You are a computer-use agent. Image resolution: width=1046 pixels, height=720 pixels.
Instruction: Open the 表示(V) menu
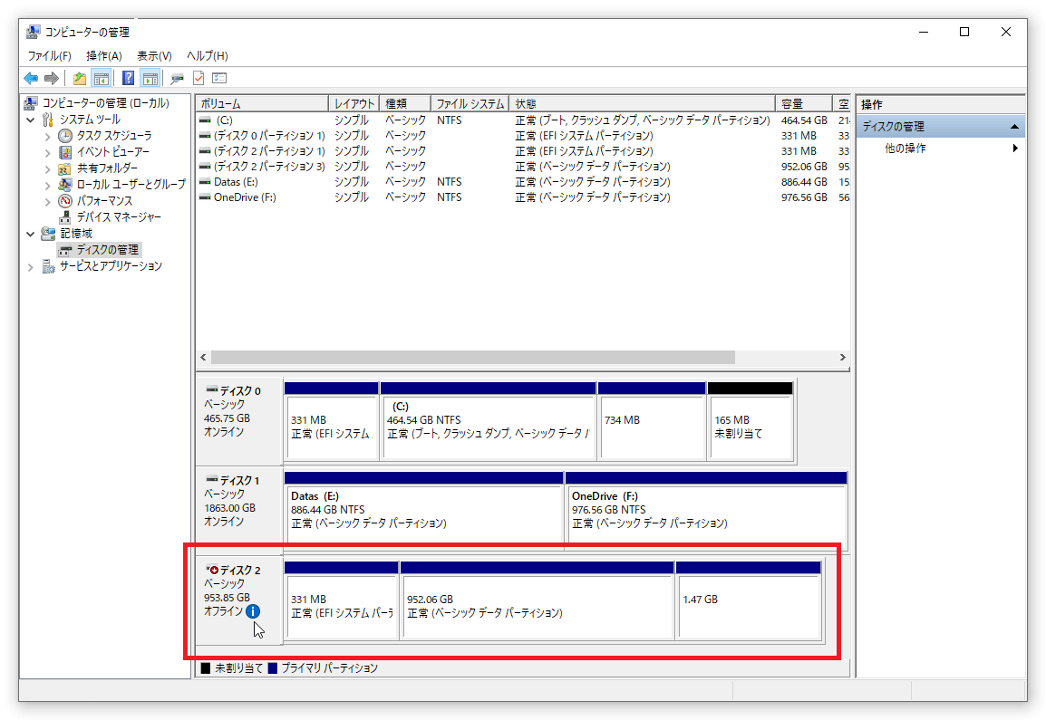click(154, 56)
